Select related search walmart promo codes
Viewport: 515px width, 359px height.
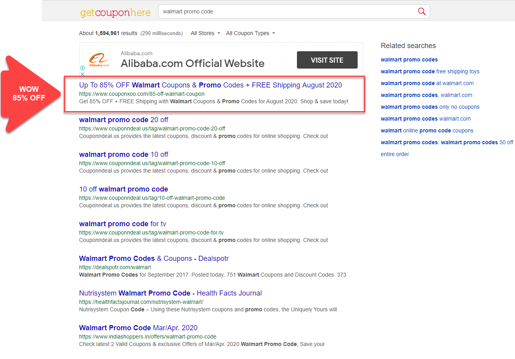(409, 60)
